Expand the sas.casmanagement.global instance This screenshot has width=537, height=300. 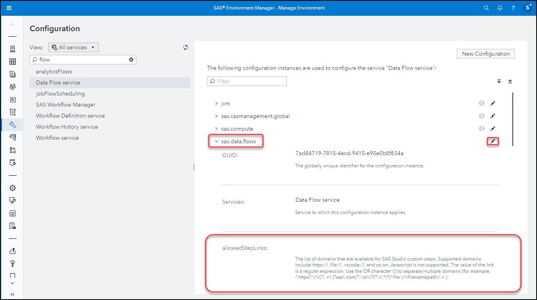[216, 116]
